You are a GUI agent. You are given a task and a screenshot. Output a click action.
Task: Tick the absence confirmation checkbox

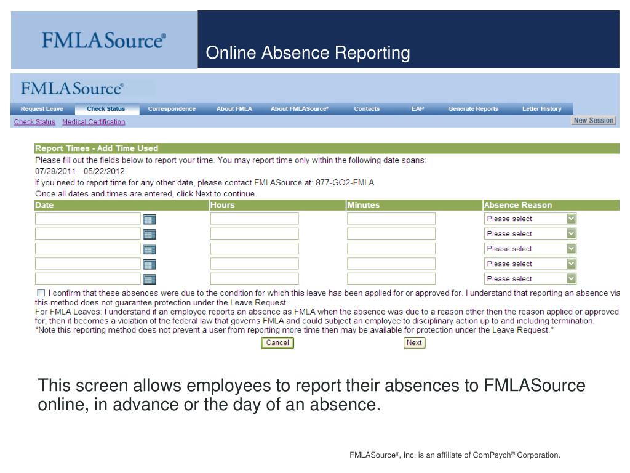point(41,293)
